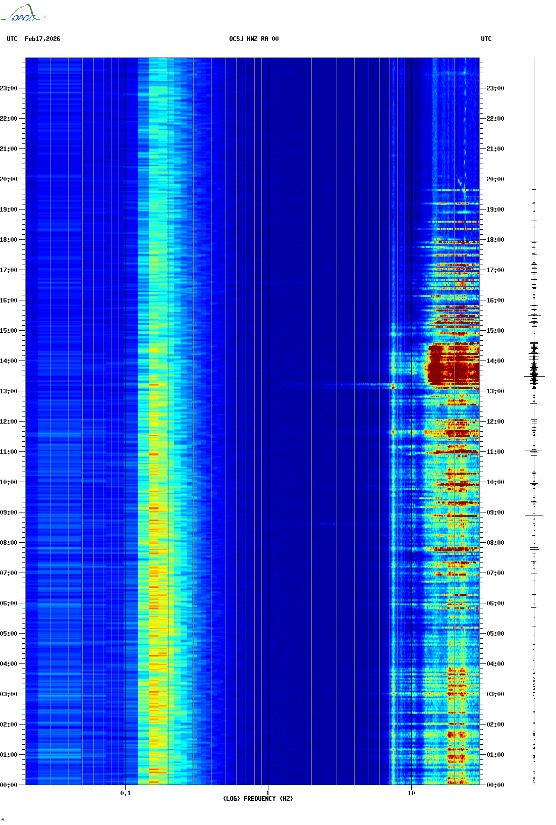Click the OGS logo in the corner
Image resolution: width=556 pixels, height=825 pixels.
(23, 13)
